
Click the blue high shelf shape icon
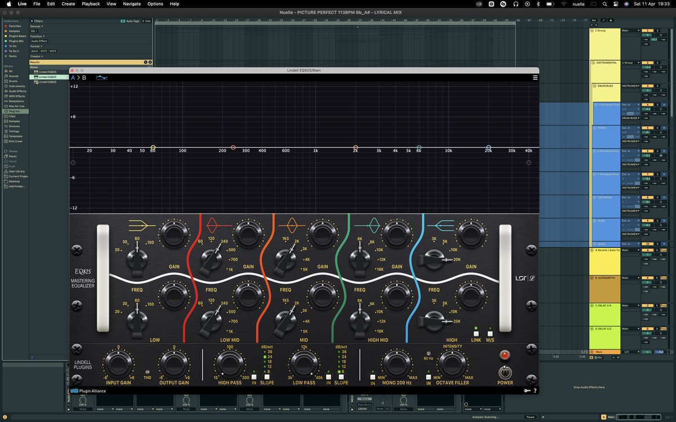tap(441, 226)
